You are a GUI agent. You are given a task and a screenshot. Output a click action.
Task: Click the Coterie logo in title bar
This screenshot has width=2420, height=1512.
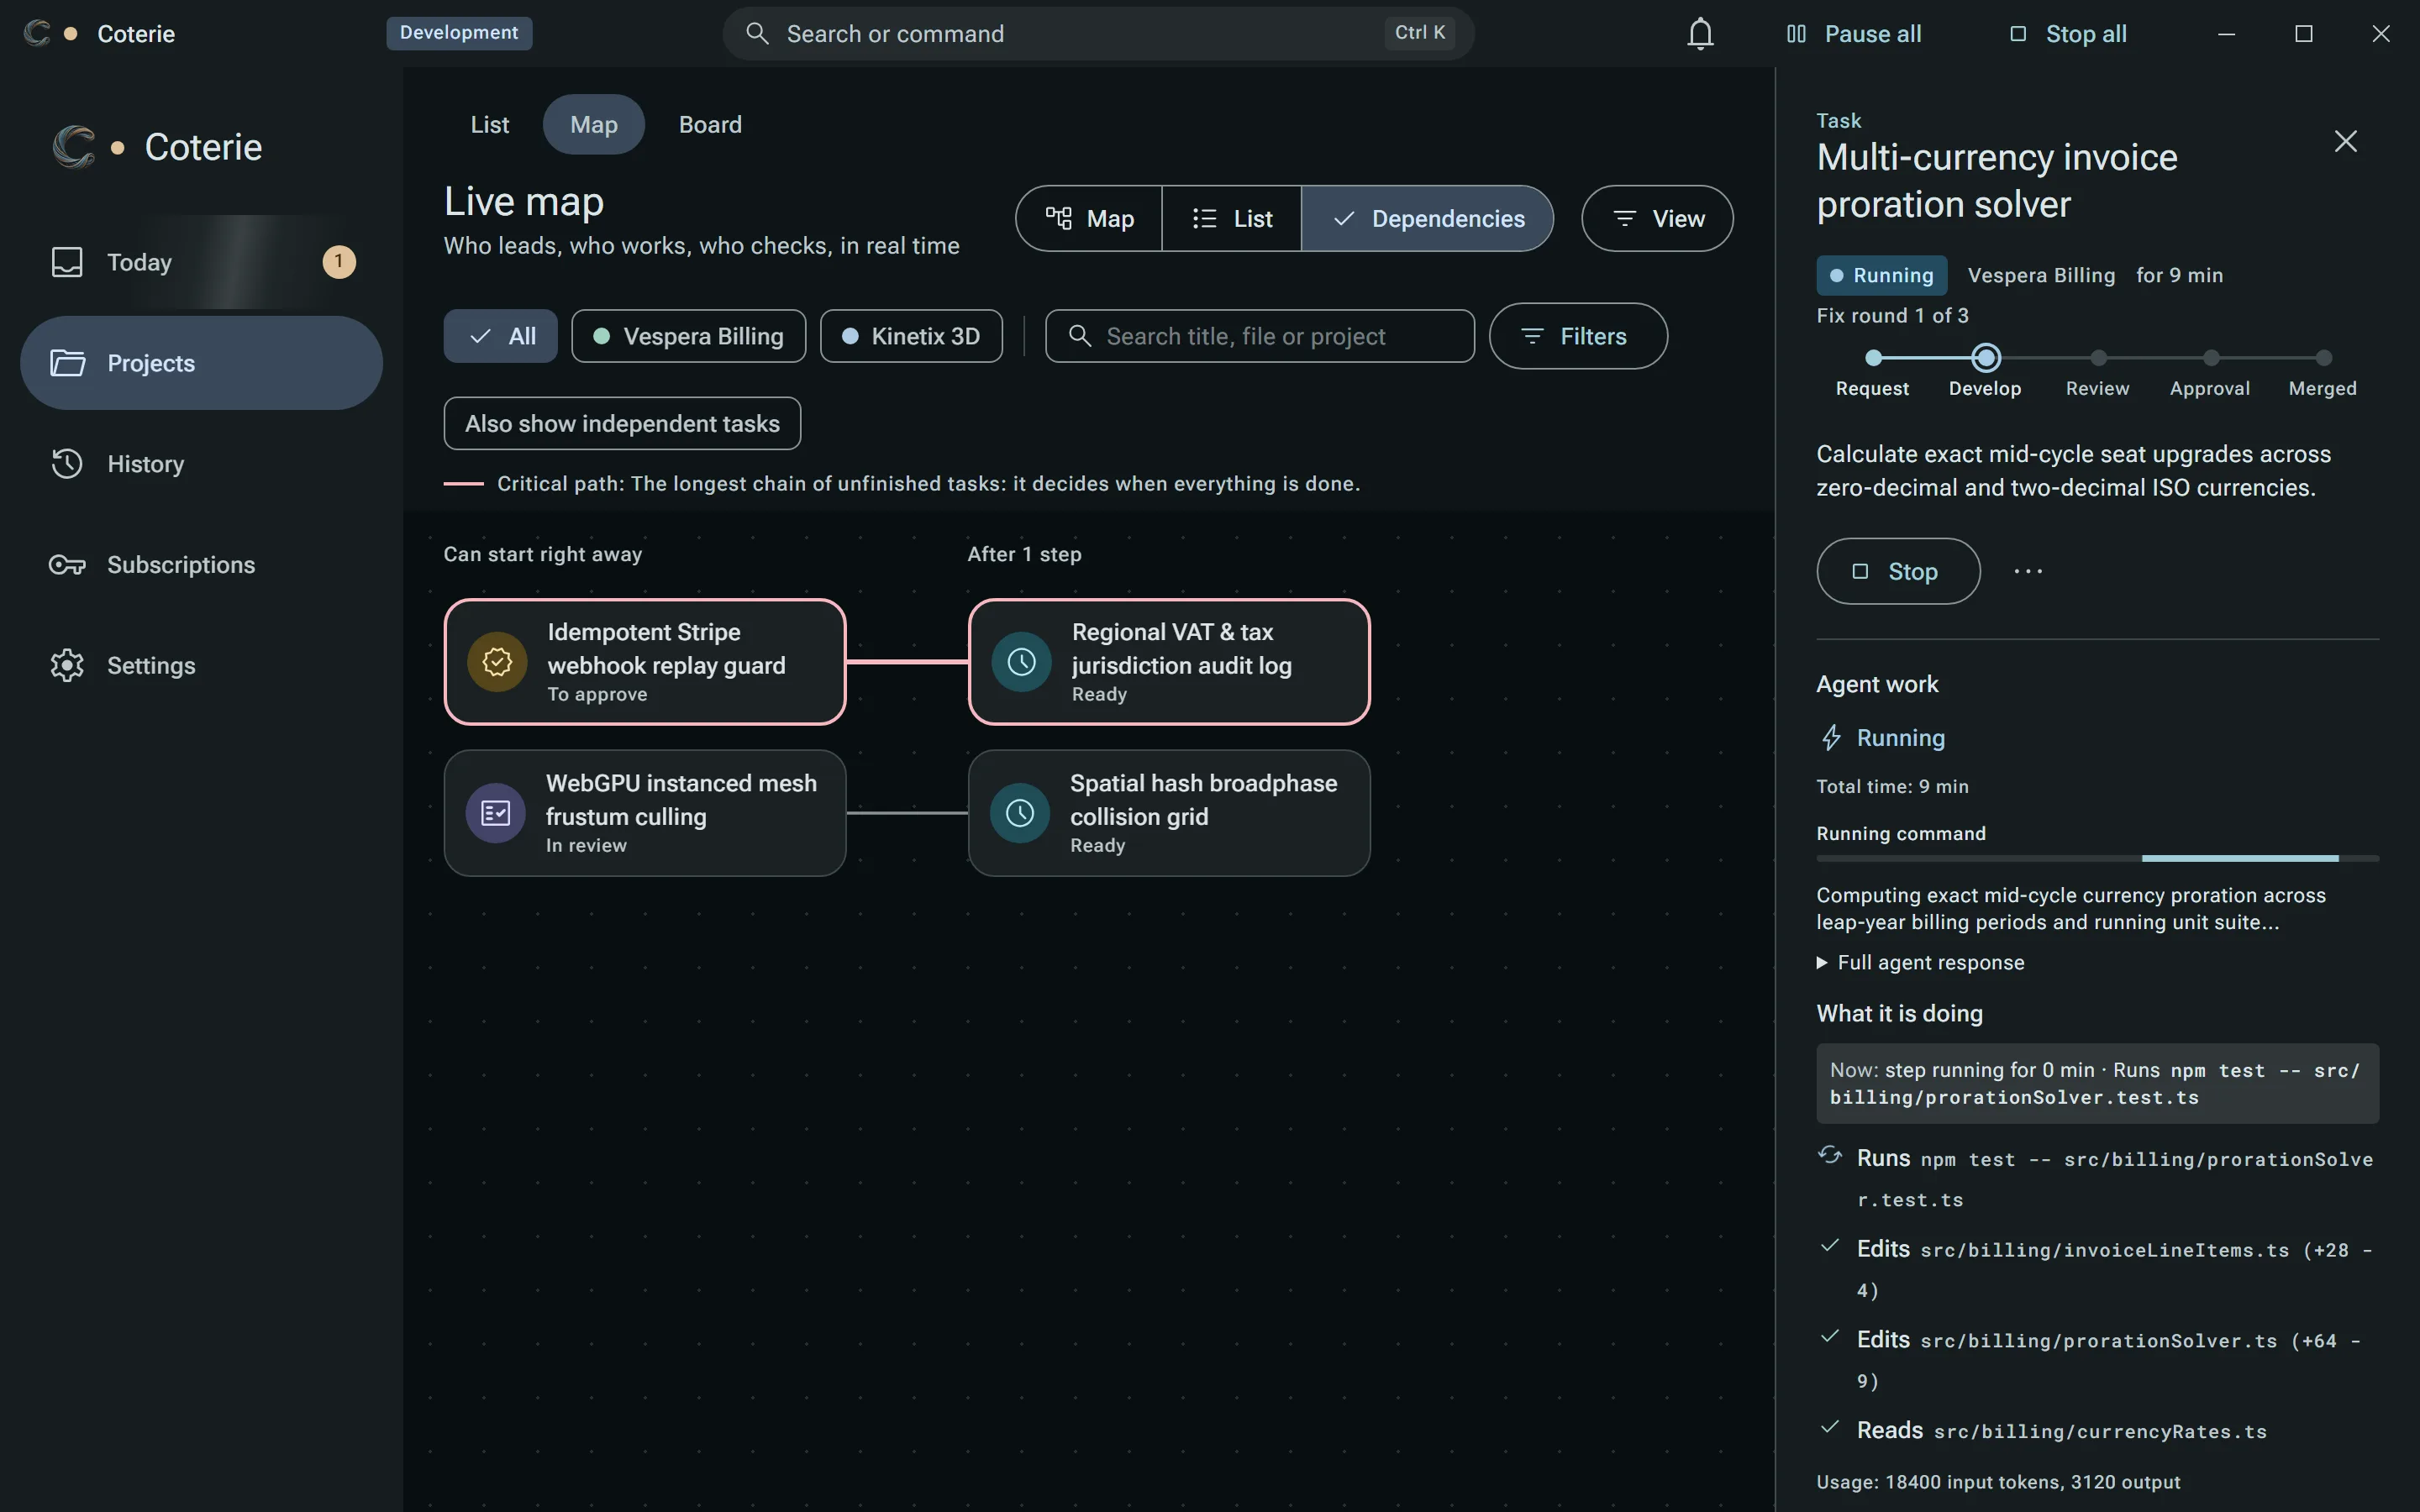coord(37,33)
